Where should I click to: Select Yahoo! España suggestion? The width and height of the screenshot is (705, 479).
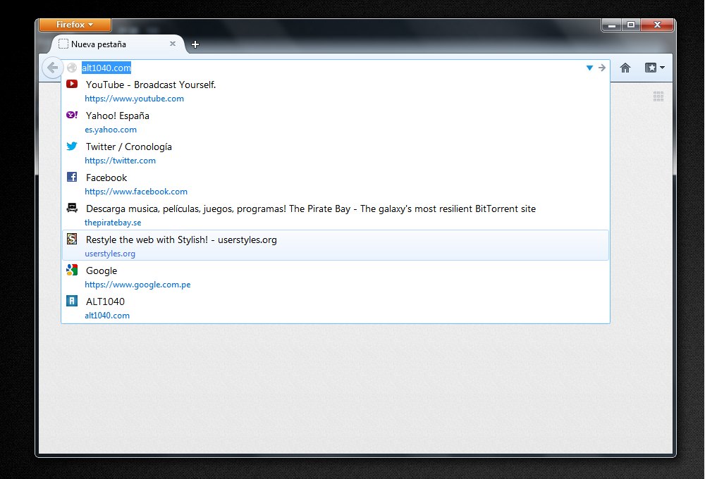pos(118,116)
